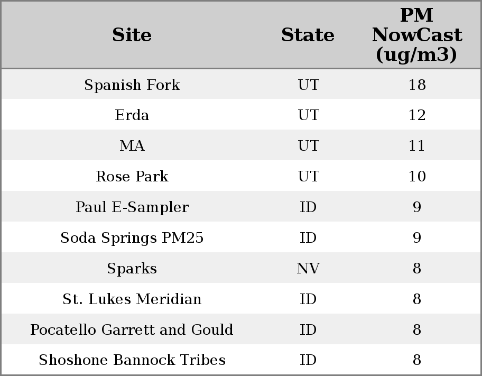Image resolution: width=482 pixels, height=376 pixels.
Task: Click the UT state cell for Erda
Action: pyautogui.click(x=308, y=115)
